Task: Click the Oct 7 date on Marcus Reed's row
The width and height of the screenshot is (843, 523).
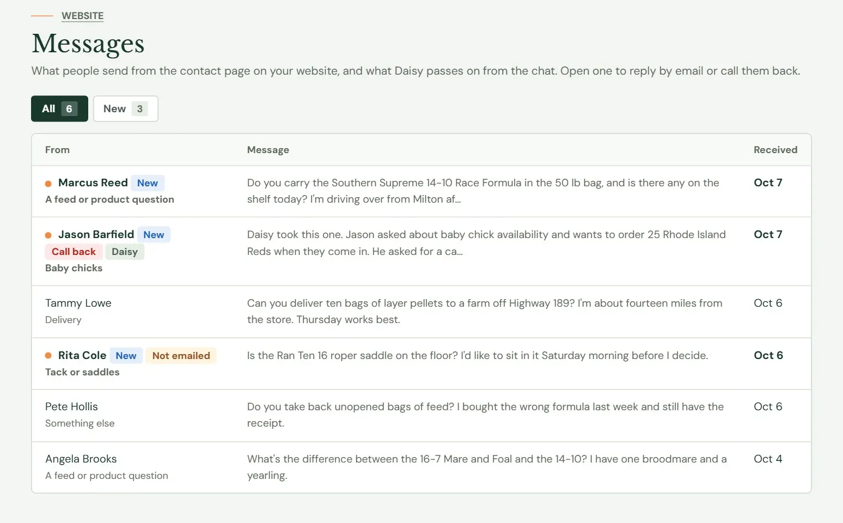Action: tap(768, 183)
